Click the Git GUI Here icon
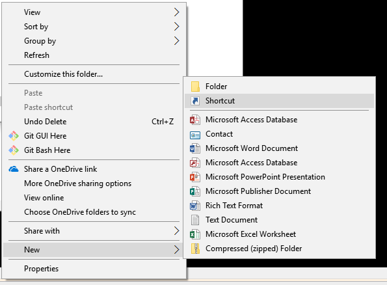This screenshot has height=285, width=387. 14,136
